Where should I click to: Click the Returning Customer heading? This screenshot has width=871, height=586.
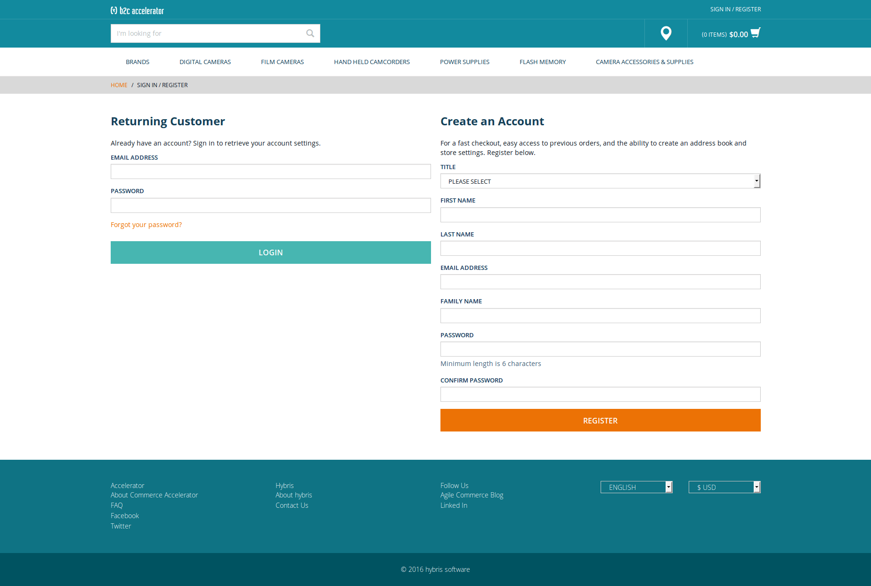click(x=168, y=122)
